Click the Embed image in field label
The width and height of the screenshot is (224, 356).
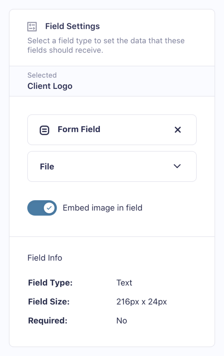point(103,208)
